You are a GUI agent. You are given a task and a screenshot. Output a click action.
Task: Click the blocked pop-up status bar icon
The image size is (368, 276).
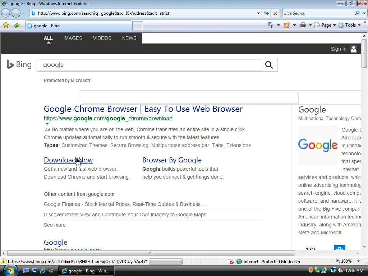coord(231,262)
